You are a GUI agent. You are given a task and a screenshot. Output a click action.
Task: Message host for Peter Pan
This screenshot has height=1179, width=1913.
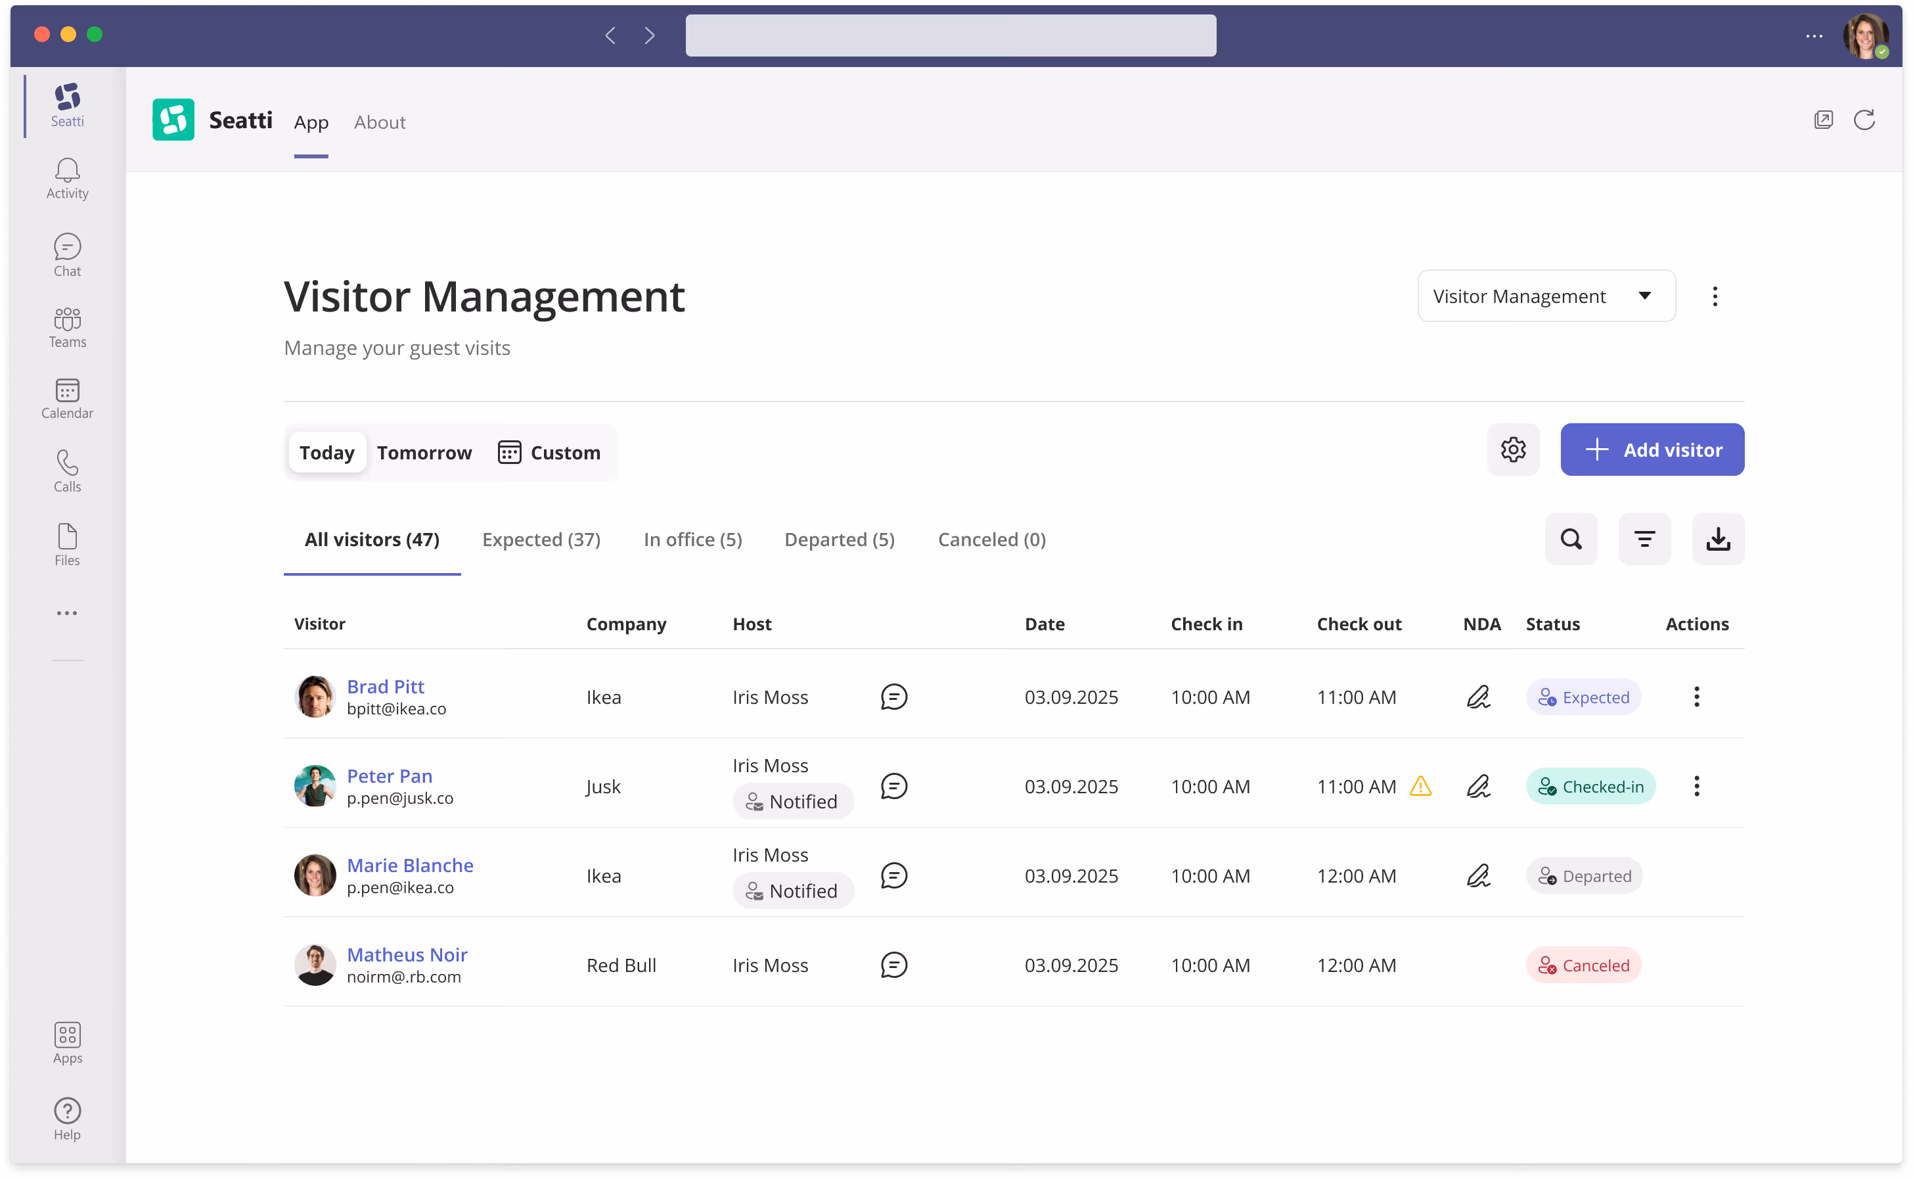click(894, 787)
